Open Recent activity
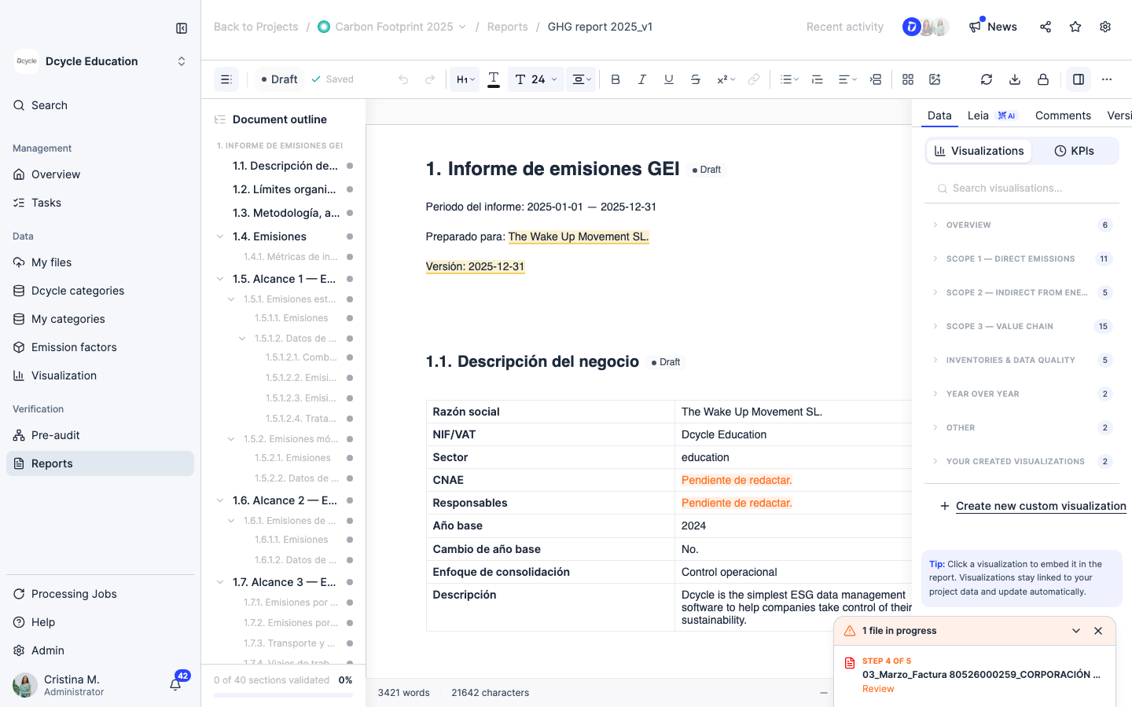The width and height of the screenshot is (1132, 707). point(845,27)
